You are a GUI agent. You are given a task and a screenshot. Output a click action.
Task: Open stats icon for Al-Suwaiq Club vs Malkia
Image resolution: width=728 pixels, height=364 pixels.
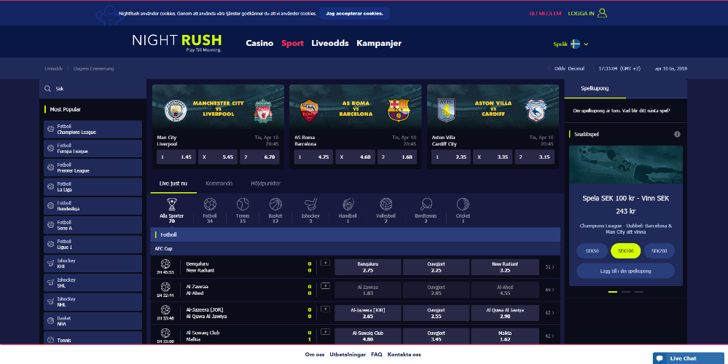[x=325, y=331]
